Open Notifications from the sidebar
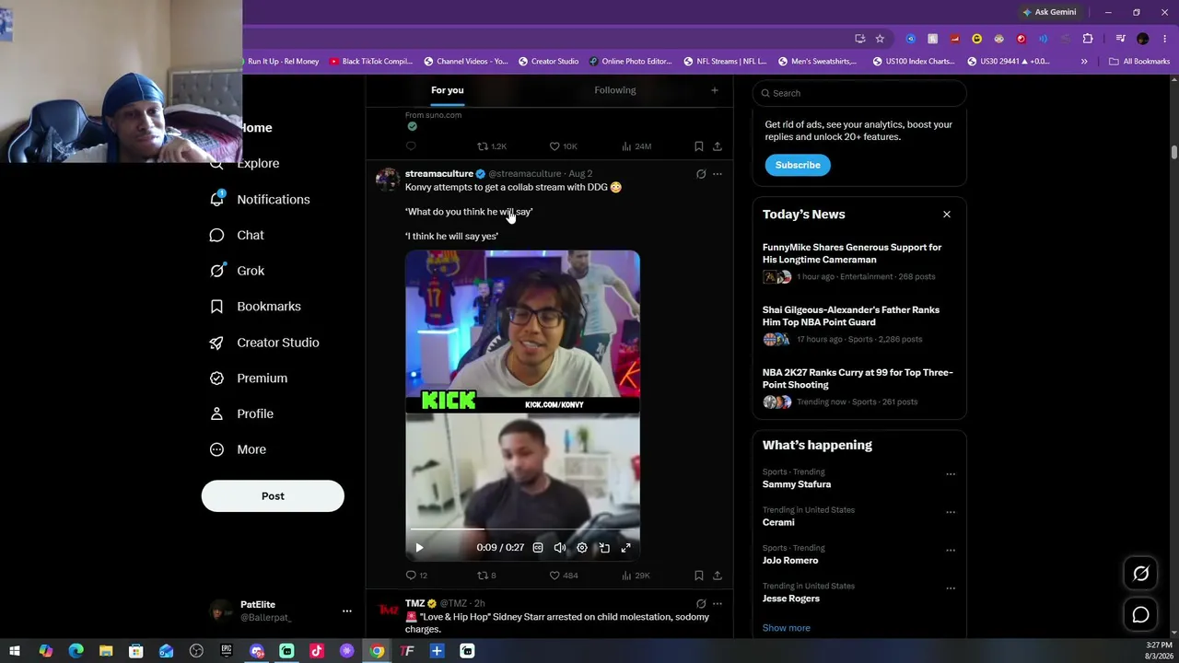The image size is (1179, 663). click(260, 199)
